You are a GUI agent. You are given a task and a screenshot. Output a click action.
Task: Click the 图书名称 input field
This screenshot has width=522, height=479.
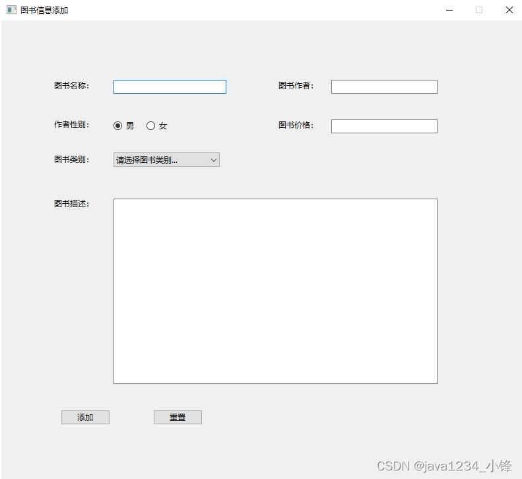tap(170, 86)
